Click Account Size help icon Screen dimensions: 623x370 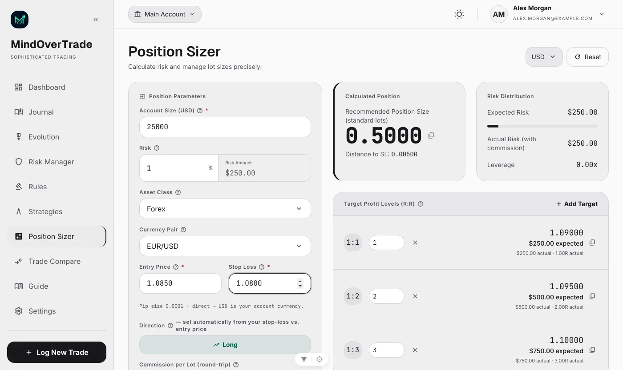click(200, 111)
